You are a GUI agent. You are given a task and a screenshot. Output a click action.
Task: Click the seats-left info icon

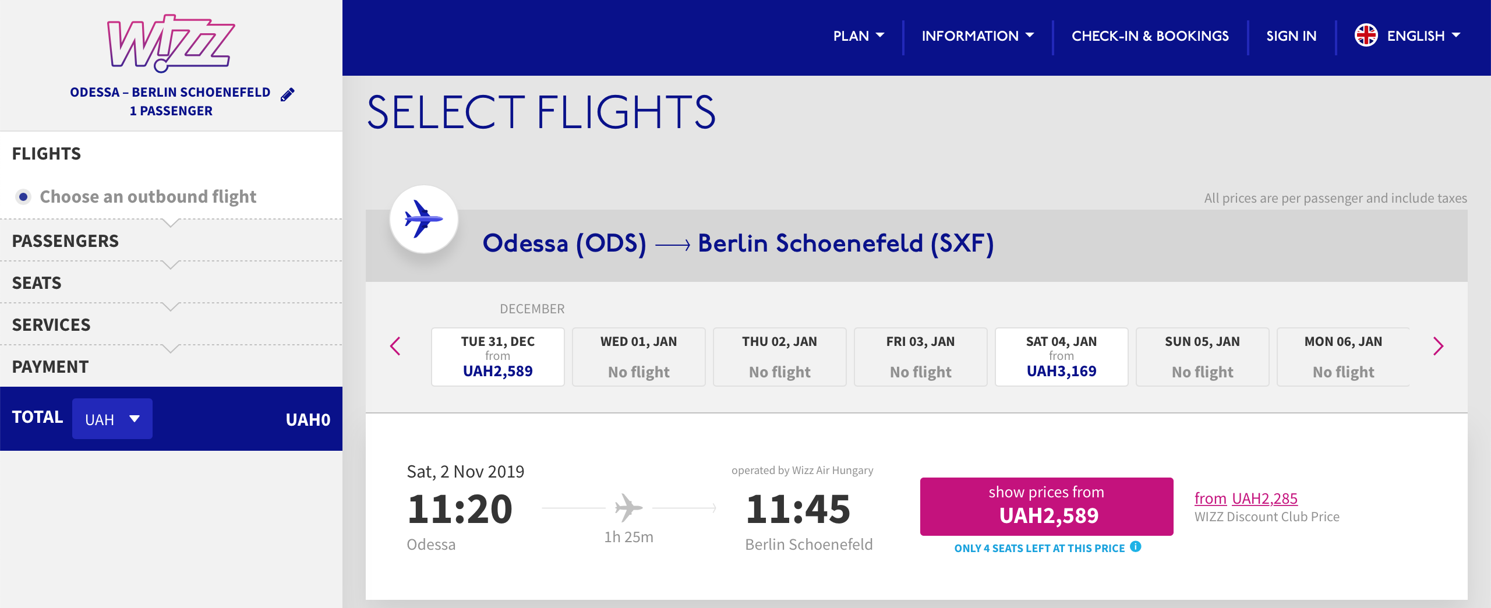(x=1136, y=547)
